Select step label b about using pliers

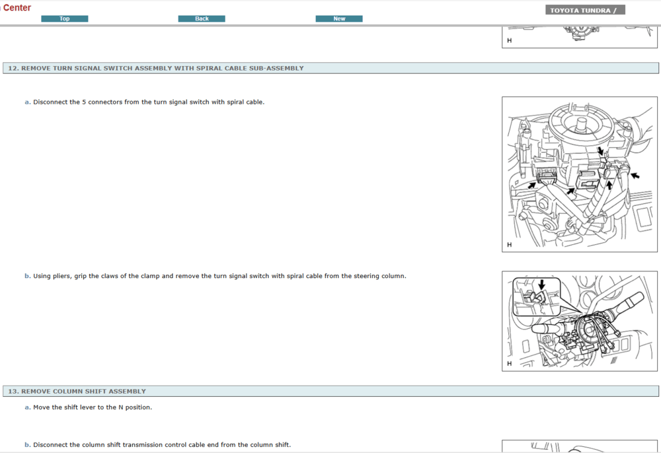pyautogui.click(x=26, y=275)
